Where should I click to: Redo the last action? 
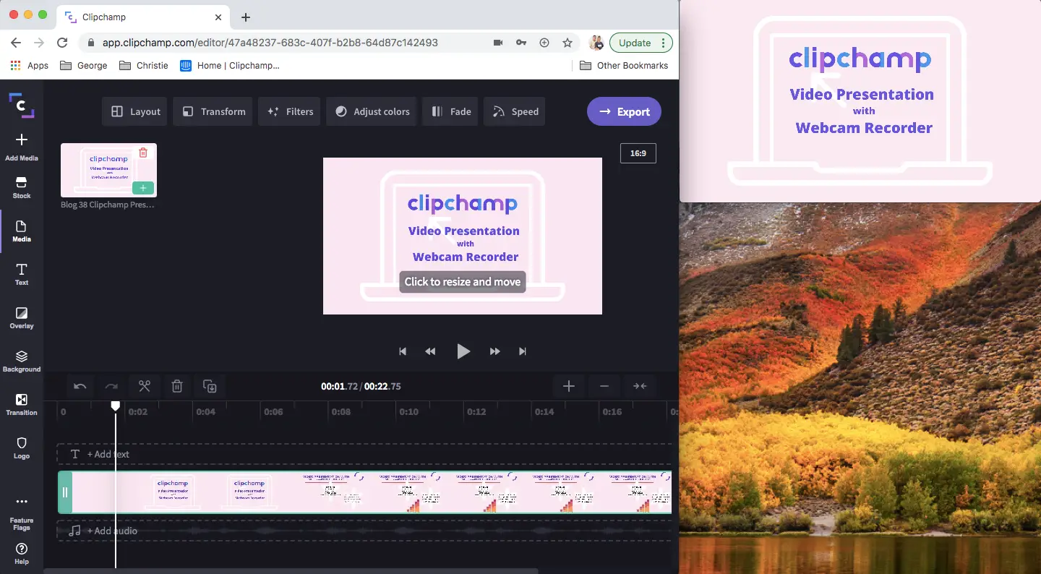coord(111,386)
